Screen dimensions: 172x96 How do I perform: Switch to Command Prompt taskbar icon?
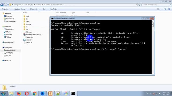(73, 94)
